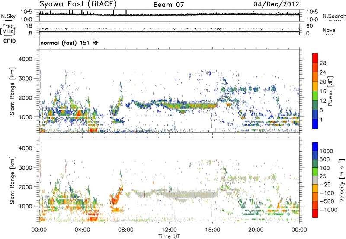Click the 'CPID' label
This screenshot has width=346, height=239.
click(x=10, y=41)
